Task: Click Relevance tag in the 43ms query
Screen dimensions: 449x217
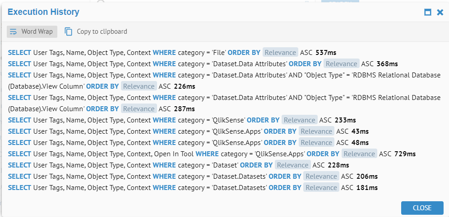Action: pos(316,131)
